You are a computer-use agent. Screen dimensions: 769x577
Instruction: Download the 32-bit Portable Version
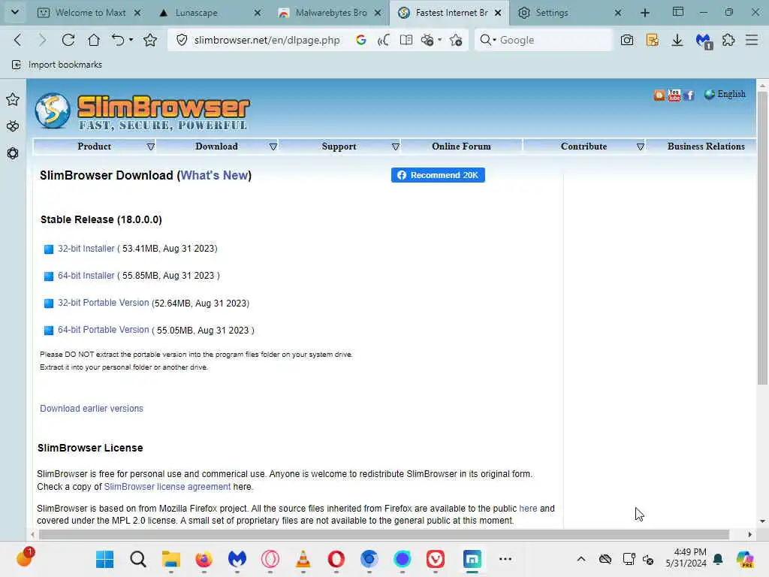[x=103, y=303]
